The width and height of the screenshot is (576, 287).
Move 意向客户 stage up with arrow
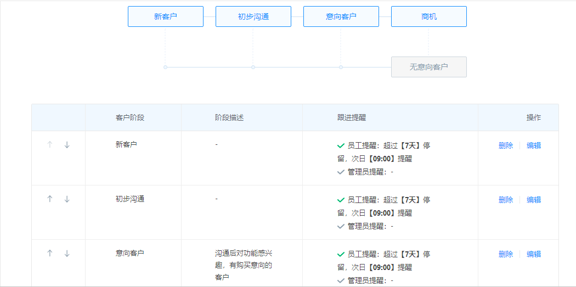pyautogui.click(x=50, y=254)
